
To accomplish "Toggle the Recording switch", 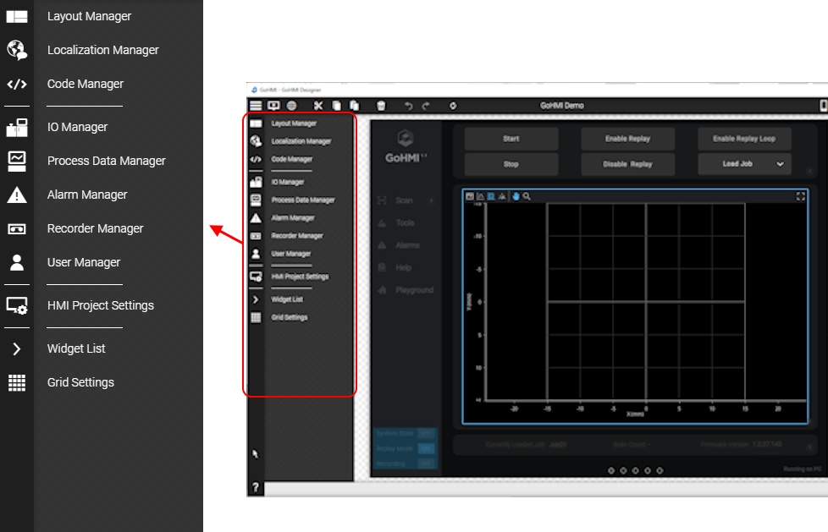I will [426, 463].
